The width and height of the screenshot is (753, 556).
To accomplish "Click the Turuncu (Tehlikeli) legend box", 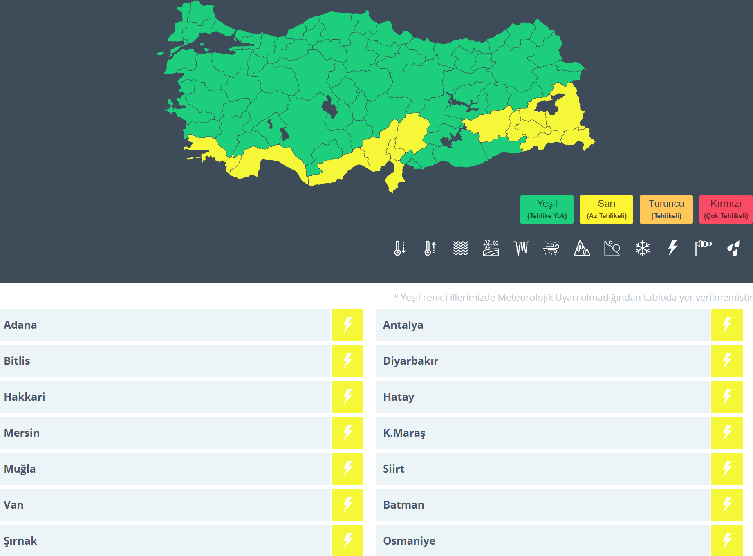I will tap(666, 209).
